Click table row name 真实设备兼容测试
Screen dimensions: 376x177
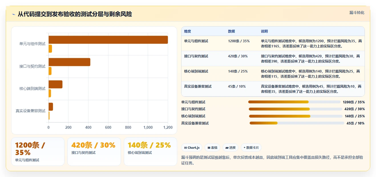198,87
